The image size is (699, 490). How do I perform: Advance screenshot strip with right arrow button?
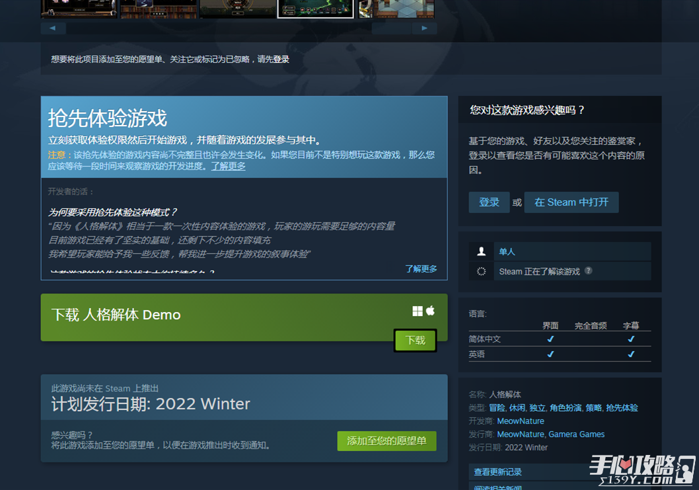424,28
